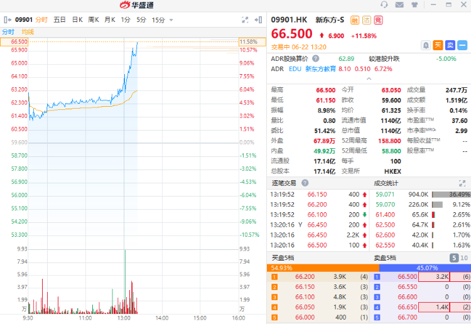Click the 09901.HK stock code title
This screenshot has height=324, width=471.
289,20
